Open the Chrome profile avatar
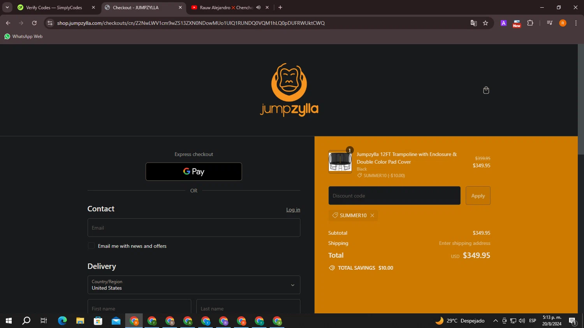584x328 pixels. 563,23
